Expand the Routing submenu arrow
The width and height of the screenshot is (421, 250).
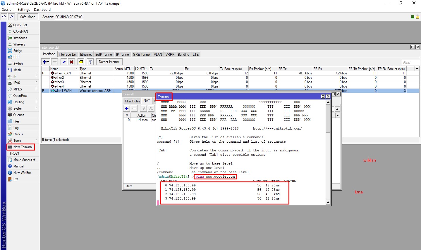pyautogui.click(x=36, y=102)
